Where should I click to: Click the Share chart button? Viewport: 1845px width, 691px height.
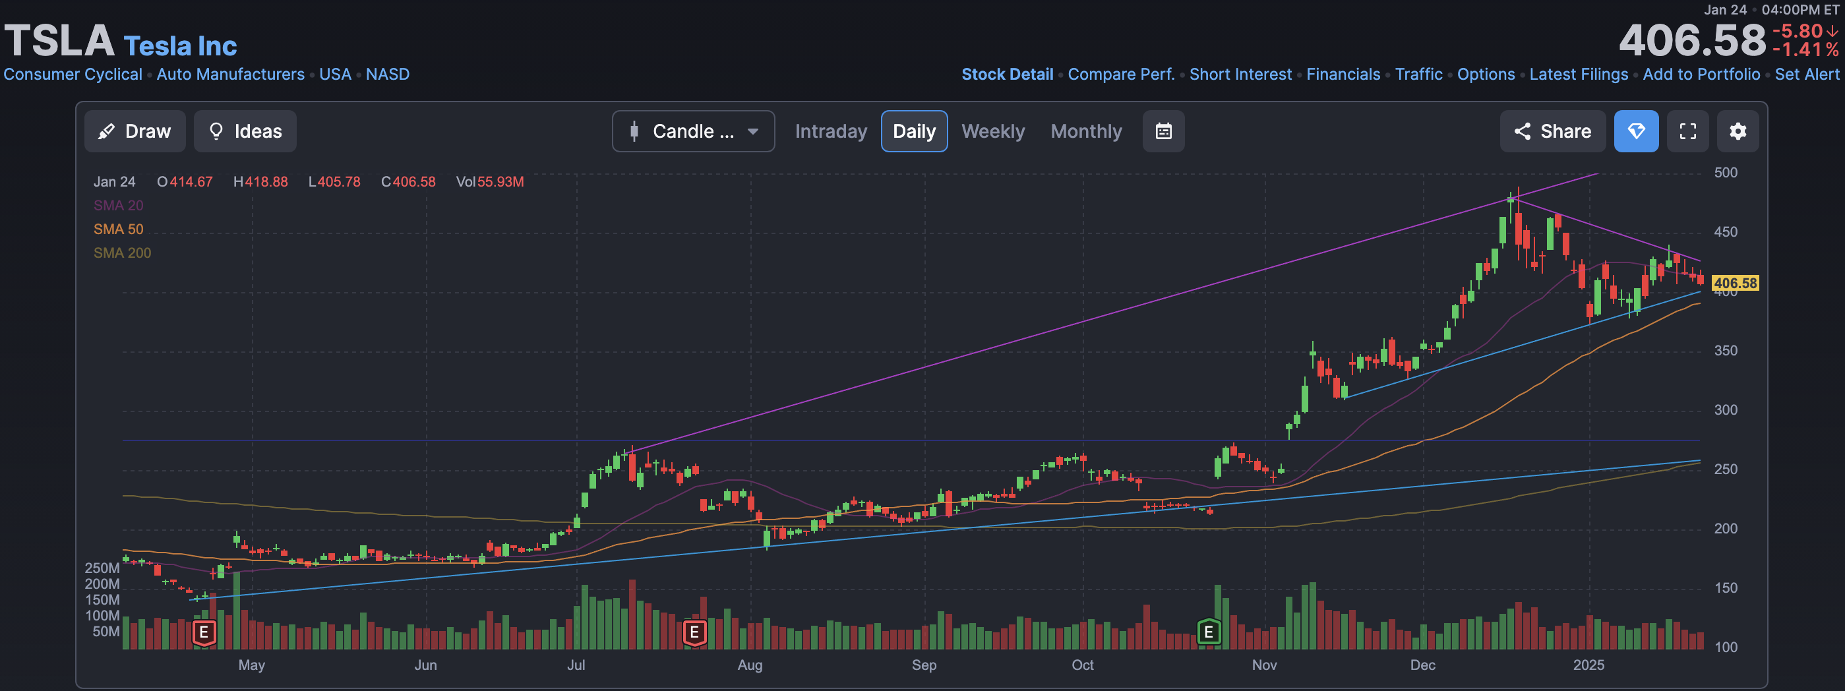(1552, 131)
